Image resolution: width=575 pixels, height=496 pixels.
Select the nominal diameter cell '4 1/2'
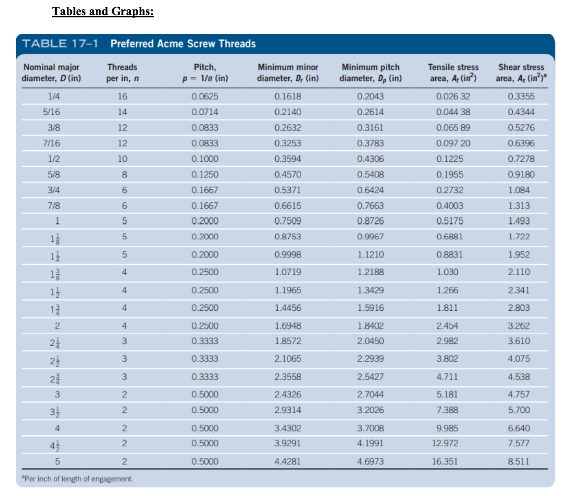(x=56, y=445)
